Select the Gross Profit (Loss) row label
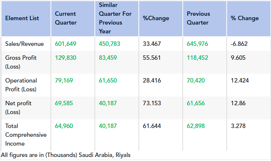The image size is (271, 161). click(21, 62)
